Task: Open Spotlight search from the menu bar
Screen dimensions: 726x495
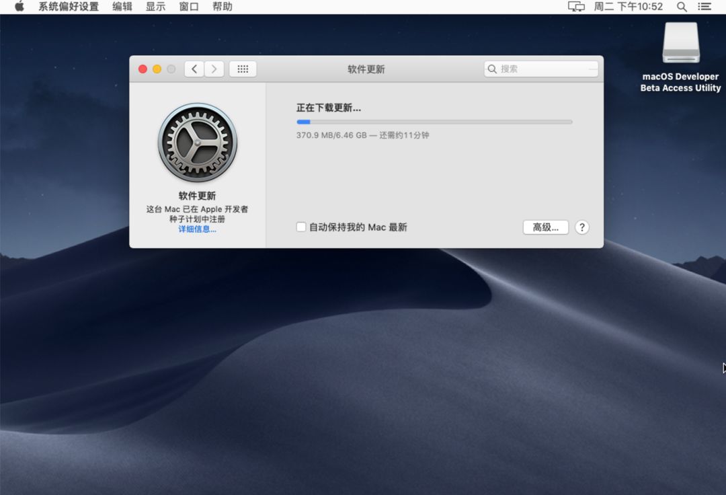Action: [x=681, y=7]
